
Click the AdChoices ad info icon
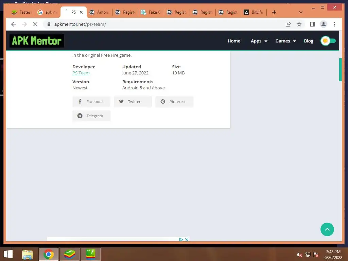[181, 240]
